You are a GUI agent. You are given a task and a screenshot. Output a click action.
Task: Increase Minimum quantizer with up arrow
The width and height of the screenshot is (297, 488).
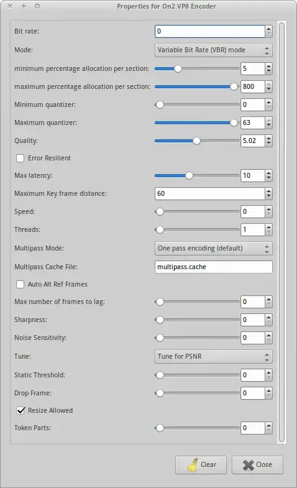click(x=268, y=102)
